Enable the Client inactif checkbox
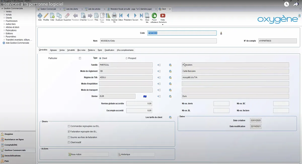 coord(69,142)
